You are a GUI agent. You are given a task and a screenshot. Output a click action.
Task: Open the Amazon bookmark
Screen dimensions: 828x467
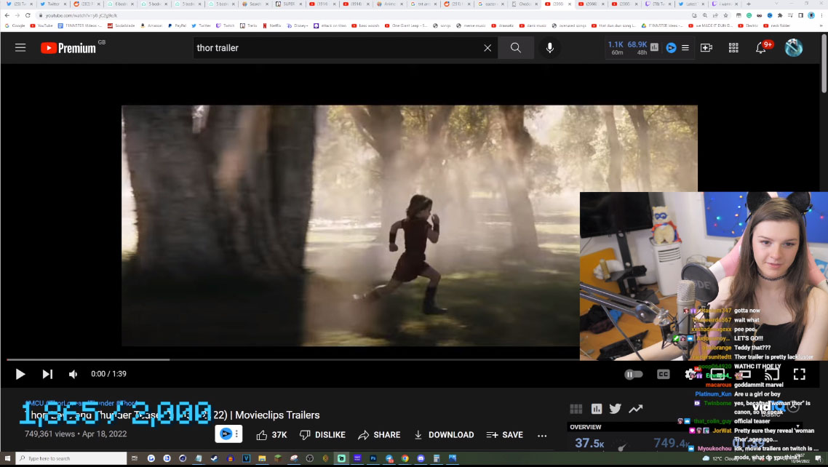tap(151, 25)
